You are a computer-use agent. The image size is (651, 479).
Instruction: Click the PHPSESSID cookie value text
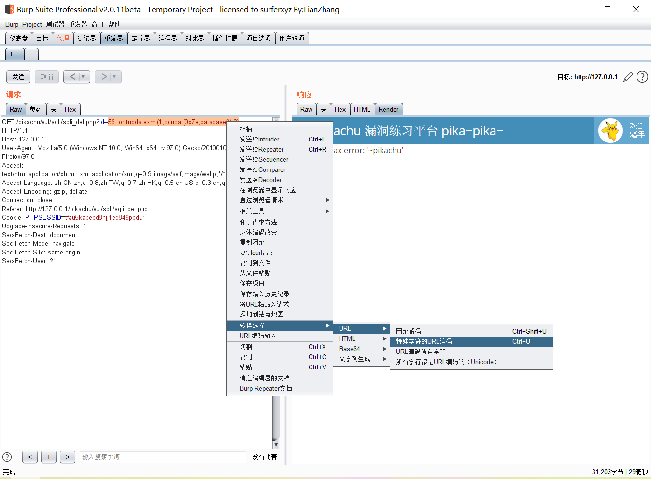pos(105,217)
